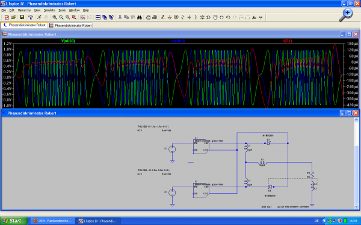Zoom to full extents with the red-cross magnifier
This screenshot has height=225, width=361.
(74, 17)
